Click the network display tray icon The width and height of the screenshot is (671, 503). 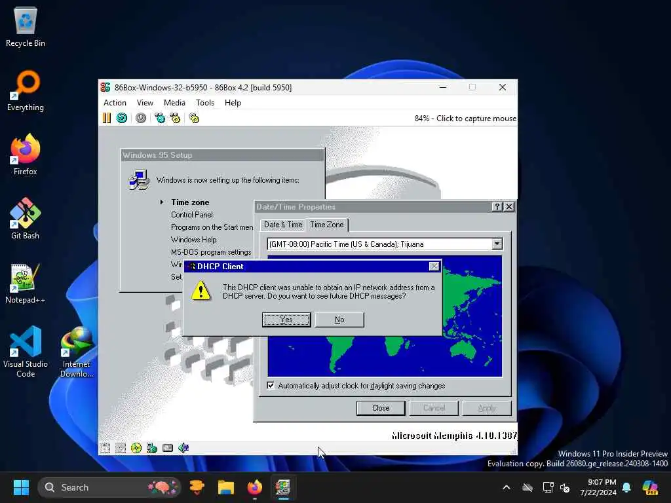(548, 487)
